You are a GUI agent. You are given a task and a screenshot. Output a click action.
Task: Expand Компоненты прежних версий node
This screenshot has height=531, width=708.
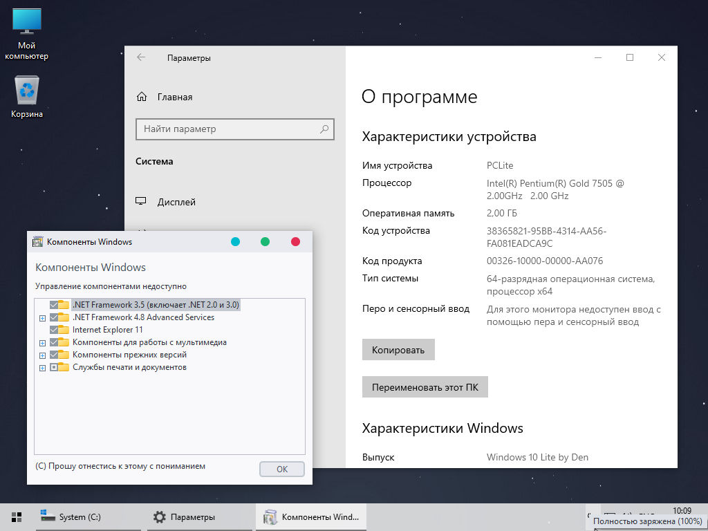[x=42, y=355]
